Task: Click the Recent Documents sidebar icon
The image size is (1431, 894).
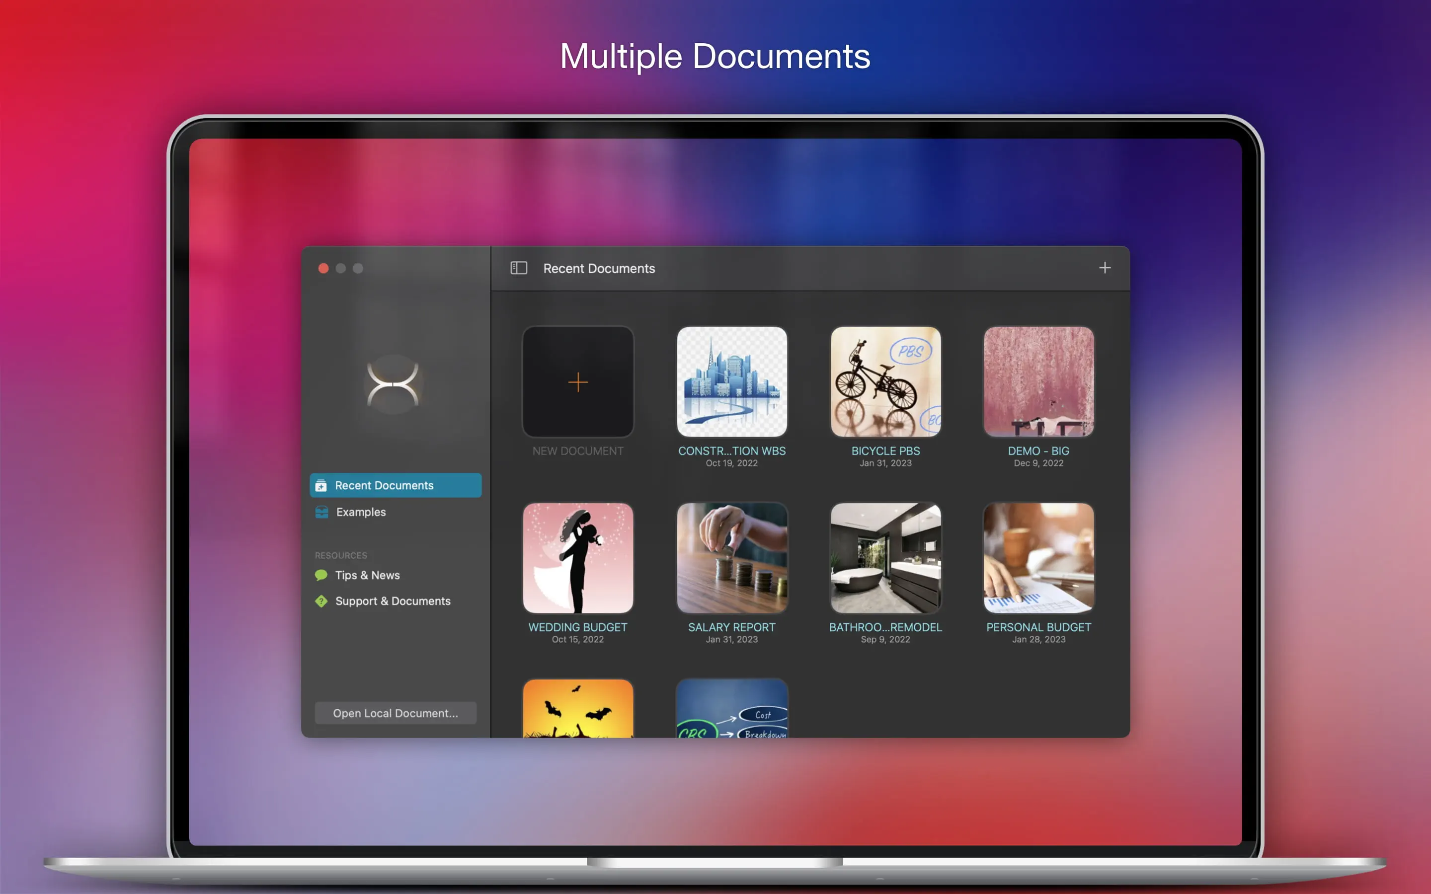Action: pos(321,485)
